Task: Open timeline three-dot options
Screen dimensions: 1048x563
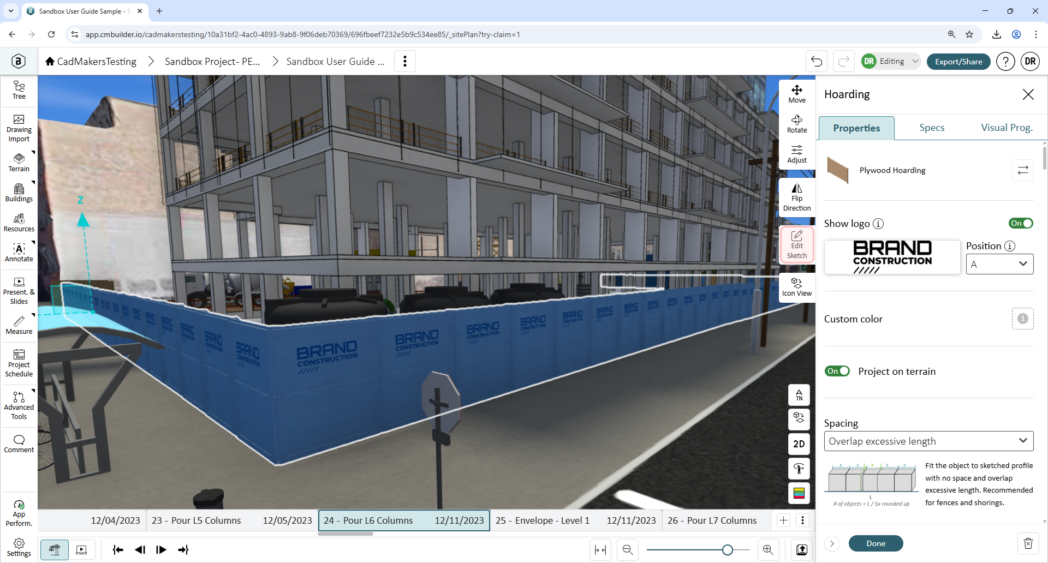Action: pyautogui.click(x=802, y=520)
